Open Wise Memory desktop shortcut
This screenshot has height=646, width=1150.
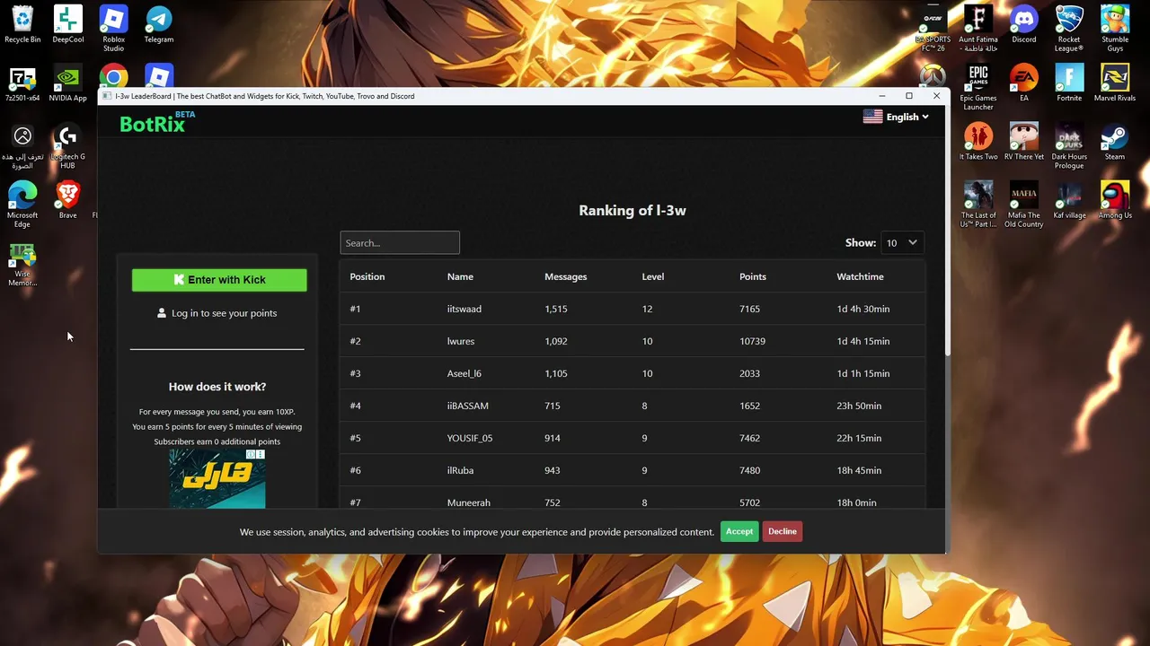[x=22, y=264]
